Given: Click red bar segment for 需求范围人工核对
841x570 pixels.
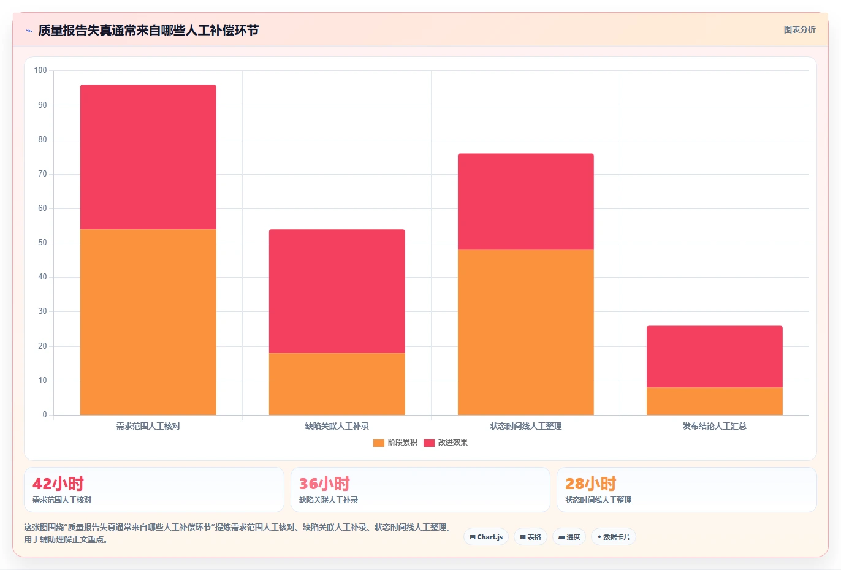Looking at the screenshot, I should (148, 157).
